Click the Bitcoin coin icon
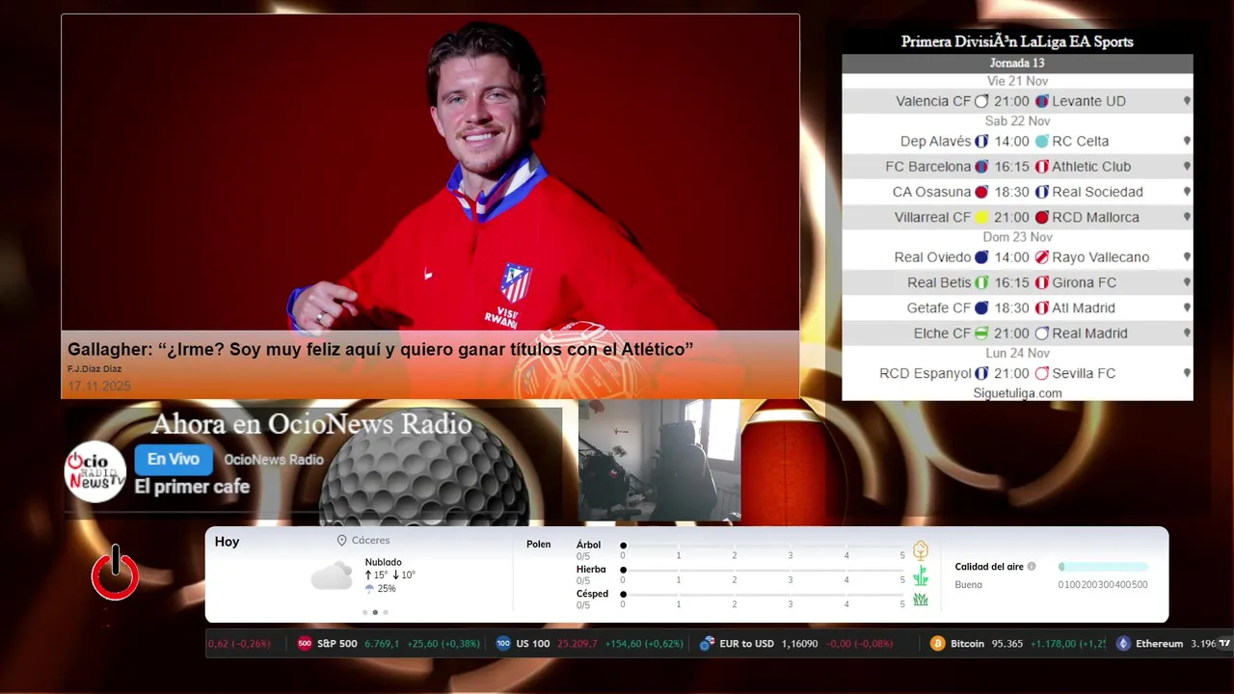Screen dimensions: 1234x694 pos(937,644)
